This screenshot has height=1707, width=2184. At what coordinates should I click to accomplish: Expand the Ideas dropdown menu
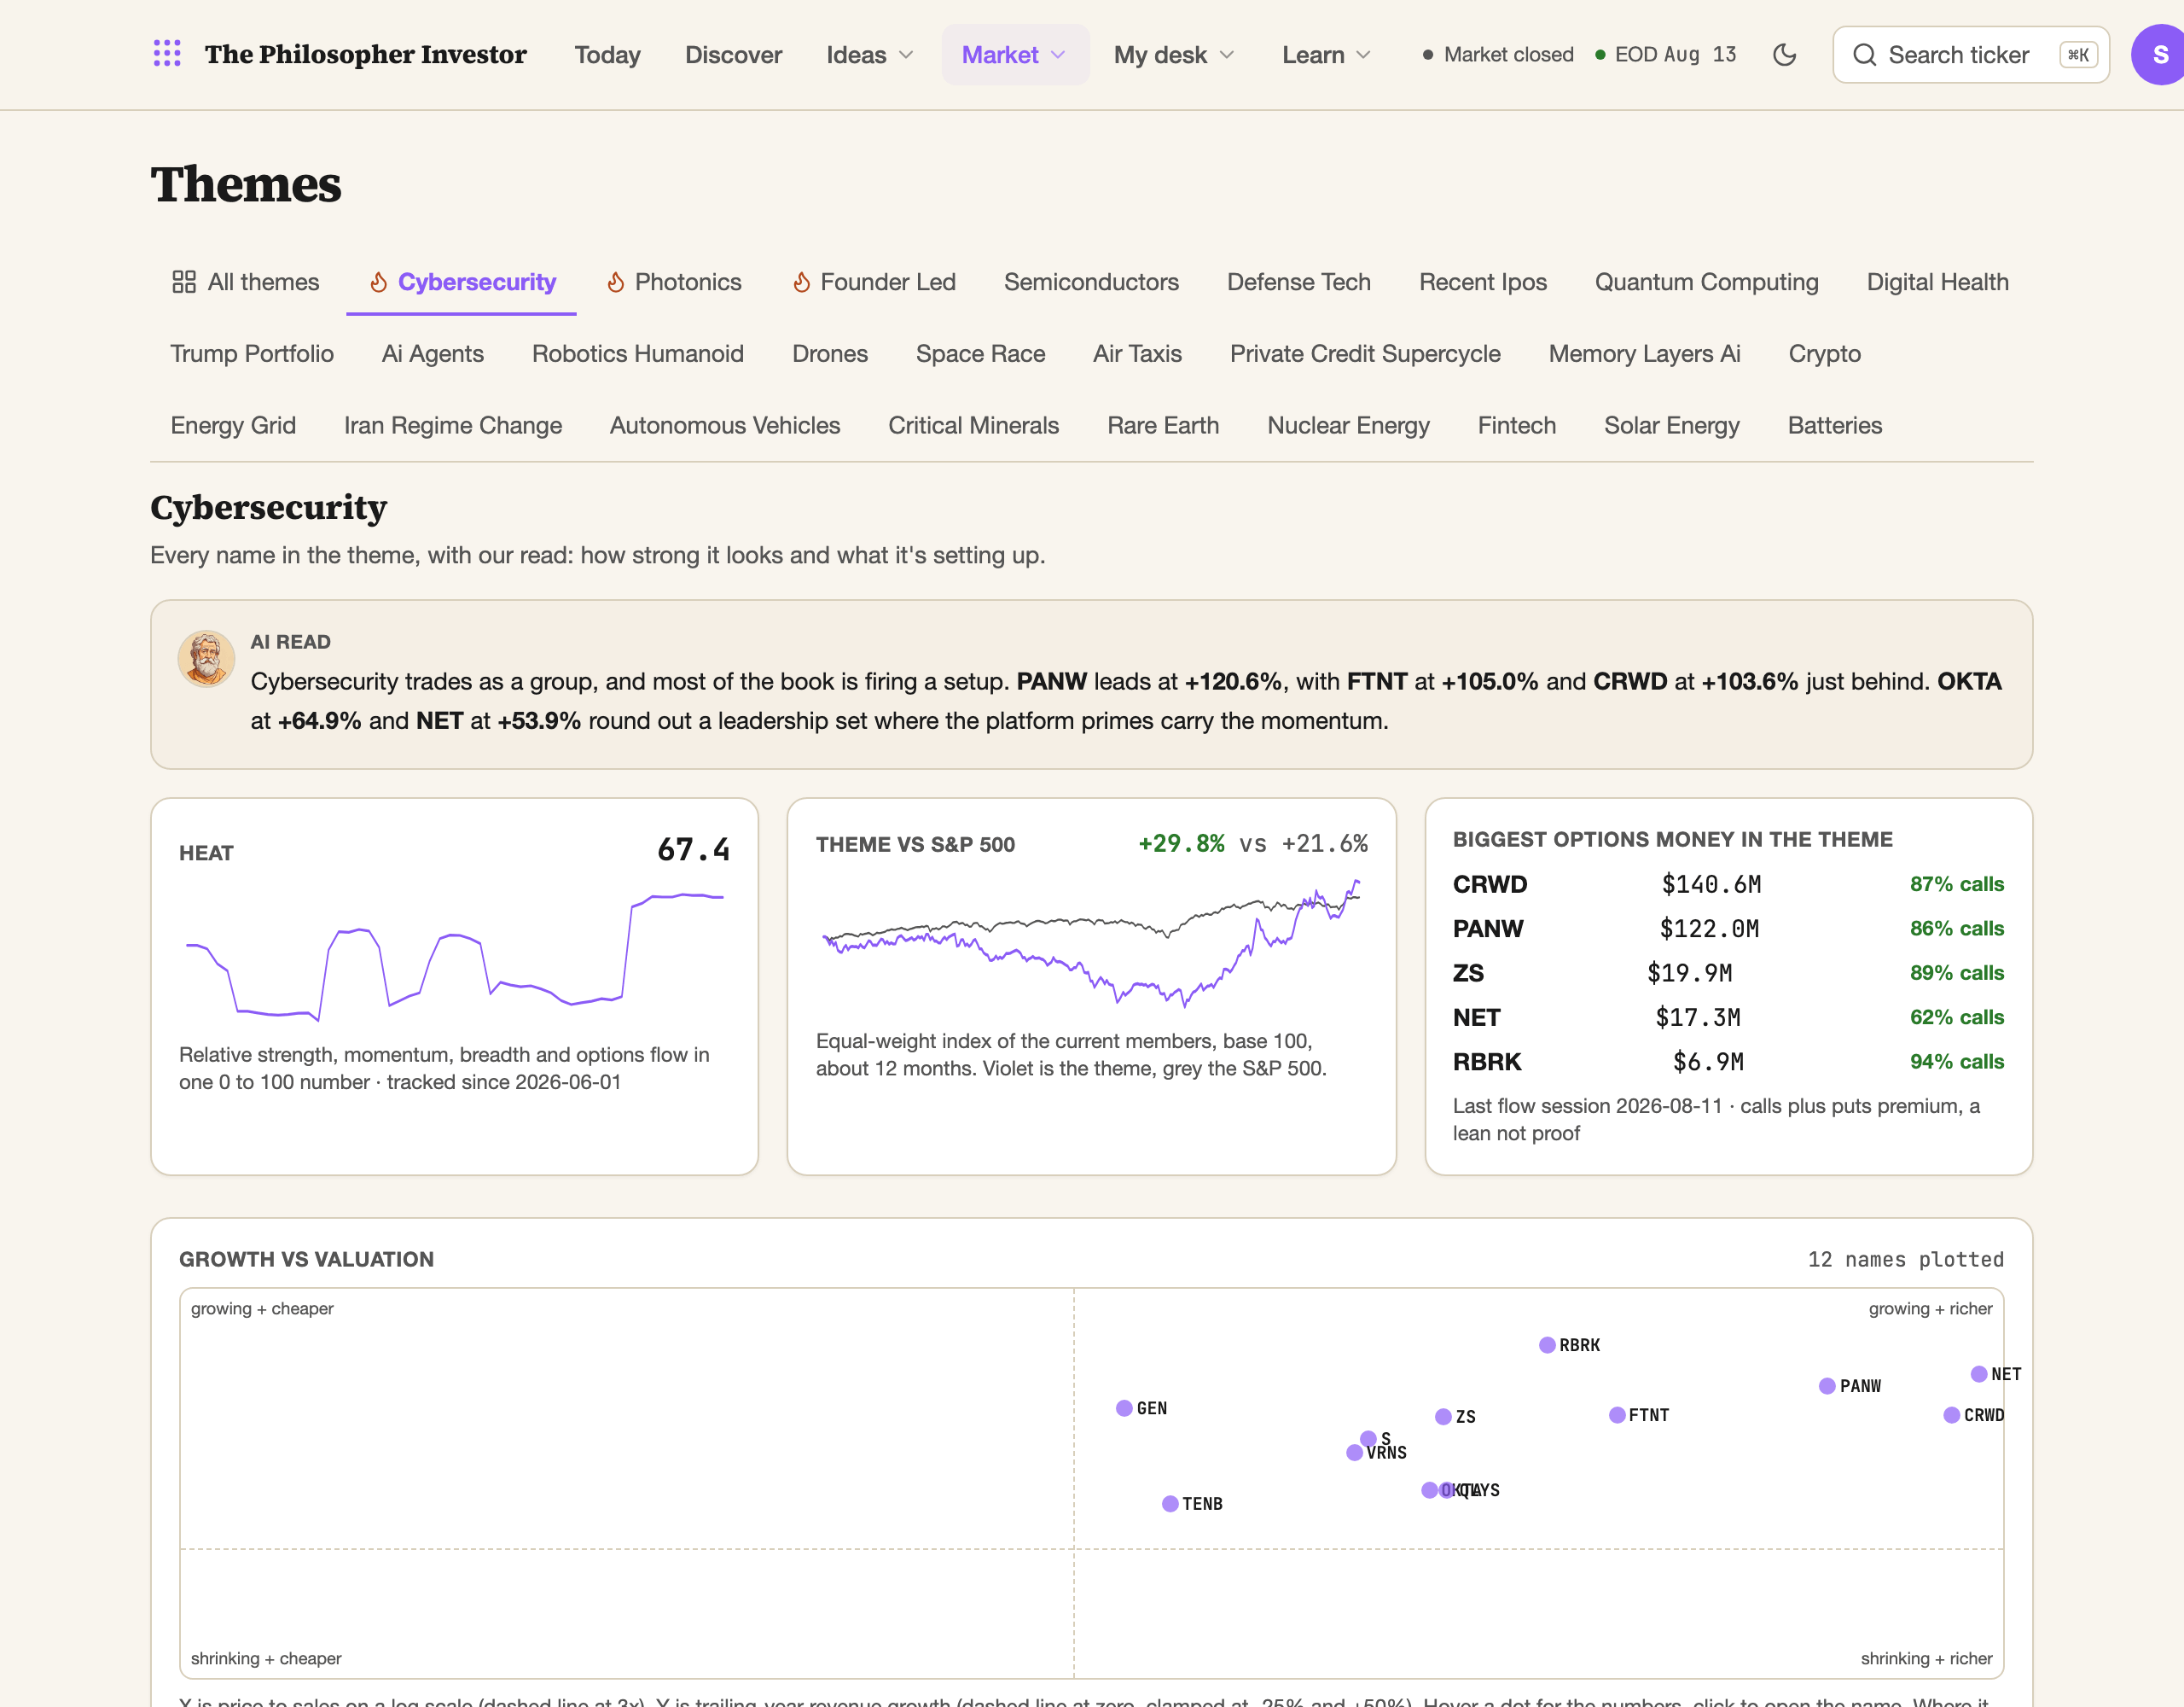(x=870, y=54)
